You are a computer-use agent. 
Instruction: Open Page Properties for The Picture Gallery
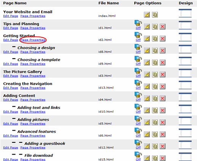(x=33, y=76)
